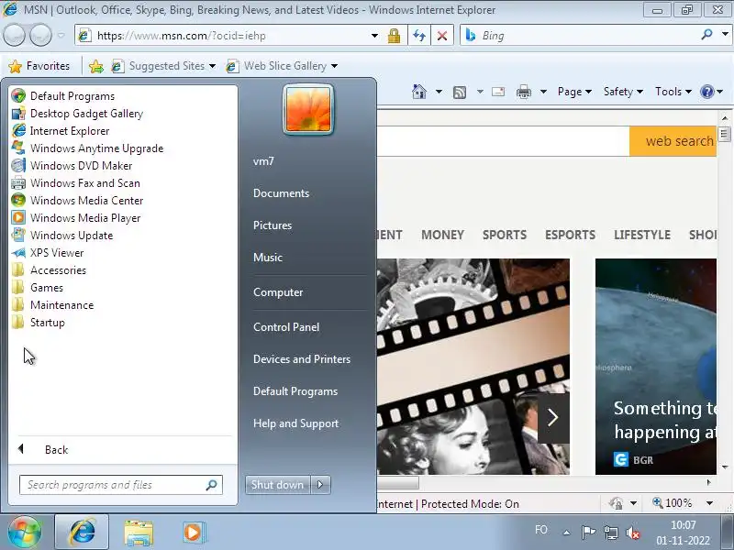Screen dimensions: 734x550
Task: Open the address bar history dropdown
Action: pos(374,36)
